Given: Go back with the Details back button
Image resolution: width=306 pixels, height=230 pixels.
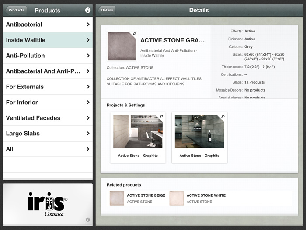Looking at the screenshot, I should pos(107,10).
